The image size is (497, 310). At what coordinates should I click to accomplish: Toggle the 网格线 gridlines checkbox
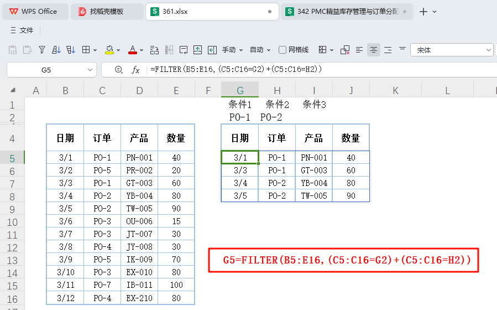click(x=282, y=50)
